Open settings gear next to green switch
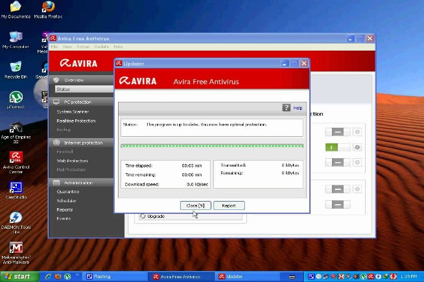424x282 pixels. click(357, 147)
